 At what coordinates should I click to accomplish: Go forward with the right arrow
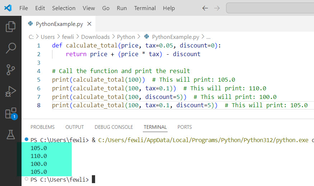(x=217, y=8)
